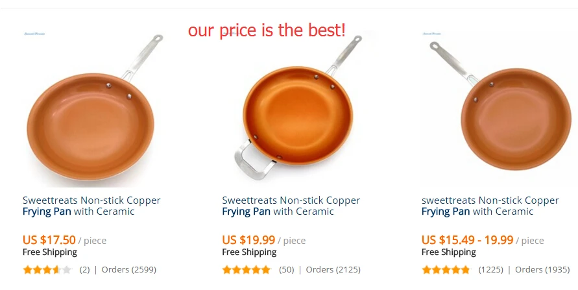Open the (1225) review count
The height and width of the screenshot is (290, 578).
tap(489, 269)
